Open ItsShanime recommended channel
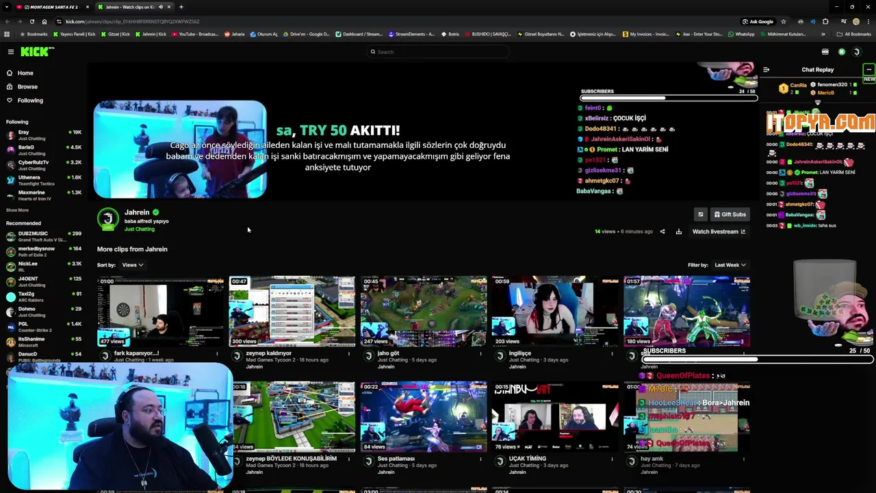Screen dimensions: 876x493 [x=43, y=341]
